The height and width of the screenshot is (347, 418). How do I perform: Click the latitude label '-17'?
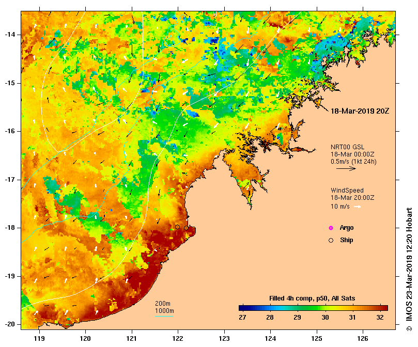point(10,180)
